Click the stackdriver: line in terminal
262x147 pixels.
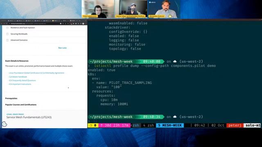[117, 27]
